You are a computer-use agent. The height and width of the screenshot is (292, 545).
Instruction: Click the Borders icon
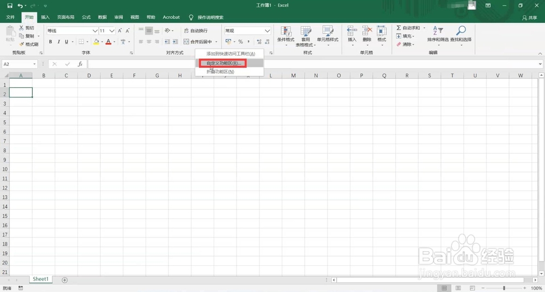coord(81,42)
